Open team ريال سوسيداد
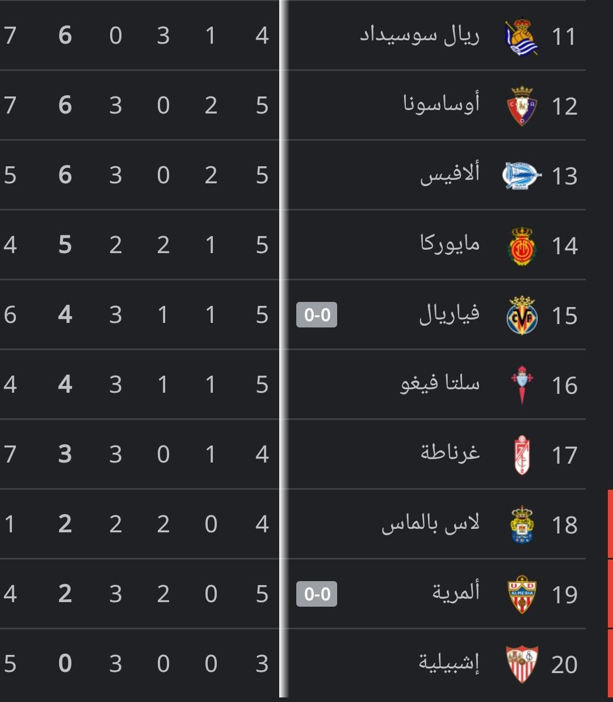Screen dimensions: 613x702 click(x=420, y=36)
